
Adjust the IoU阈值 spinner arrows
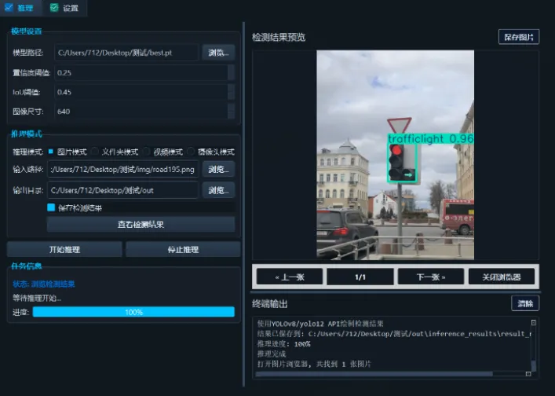coord(231,92)
